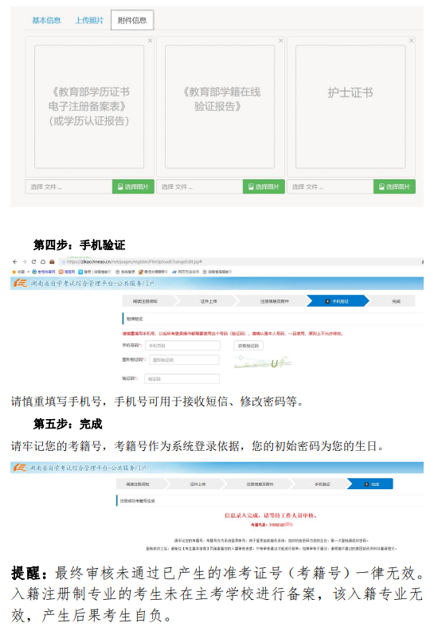This screenshot has height=627, width=434.
Task: Click 阅读注册须知 step on the completion page
Action: click(x=140, y=484)
